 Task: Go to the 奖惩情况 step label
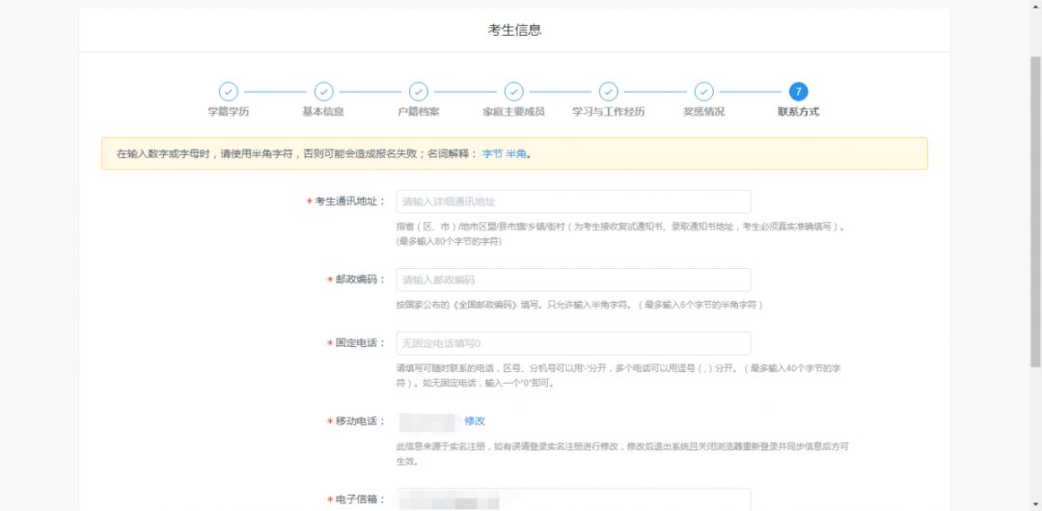coord(703,112)
